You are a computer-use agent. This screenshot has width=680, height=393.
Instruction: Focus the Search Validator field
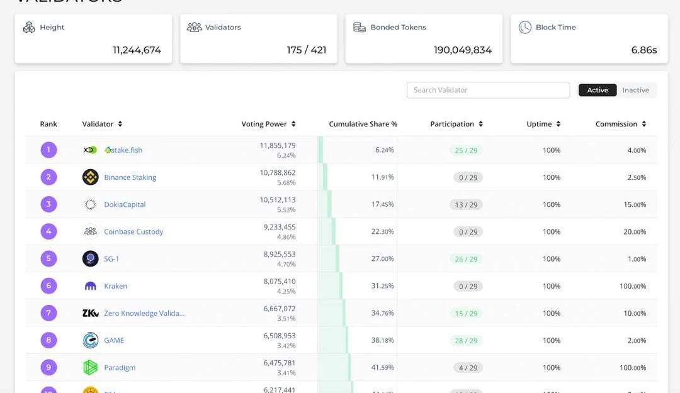pyautogui.click(x=488, y=90)
